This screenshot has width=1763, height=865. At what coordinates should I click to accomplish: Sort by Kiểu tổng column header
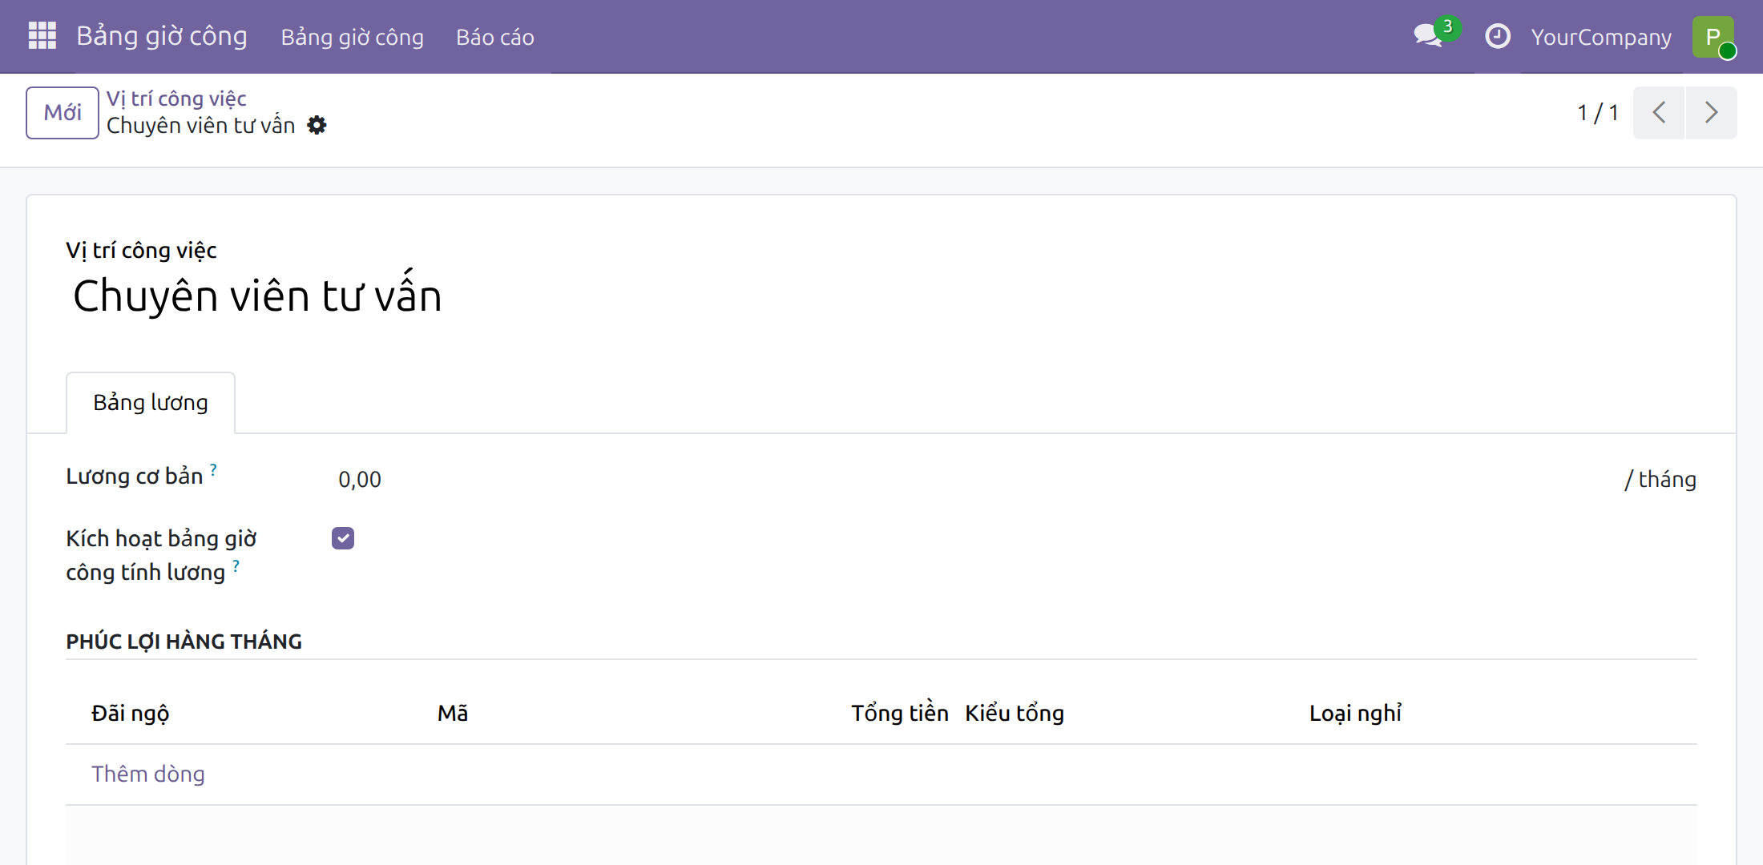[1015, 713]
